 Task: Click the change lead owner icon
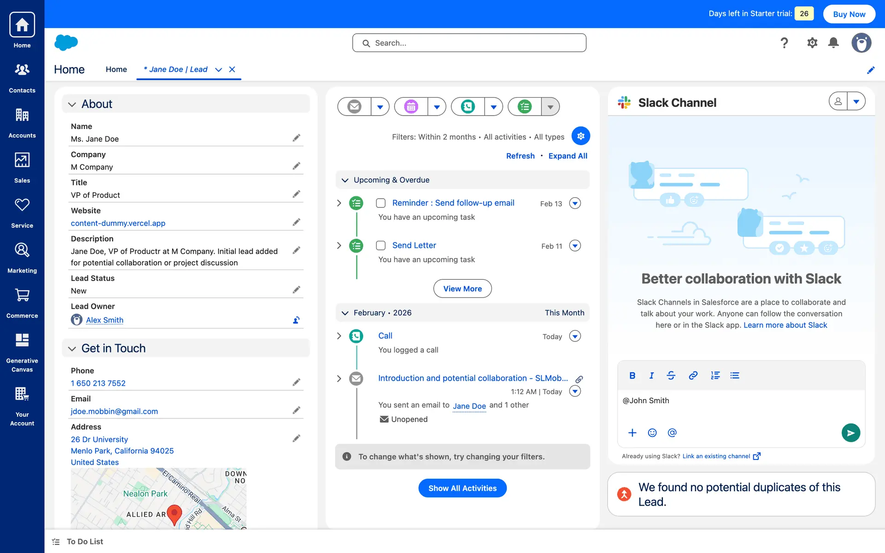click(296, 320)
